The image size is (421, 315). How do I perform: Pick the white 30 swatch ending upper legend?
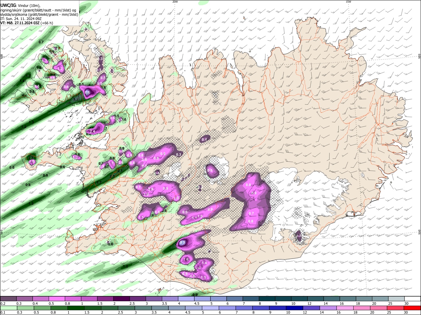(412, 299)
